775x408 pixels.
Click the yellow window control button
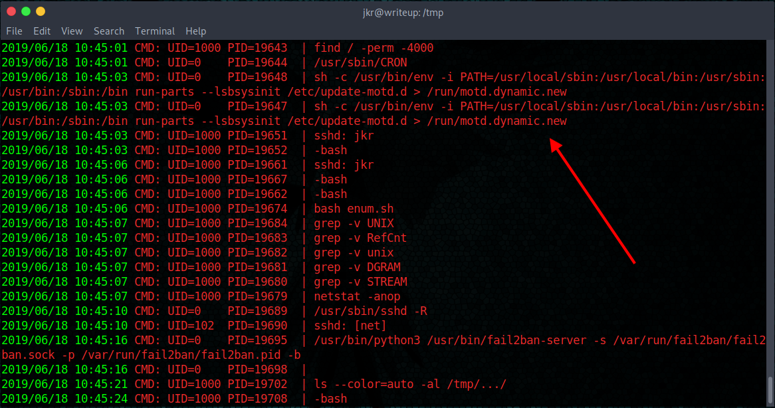[41, 11]
